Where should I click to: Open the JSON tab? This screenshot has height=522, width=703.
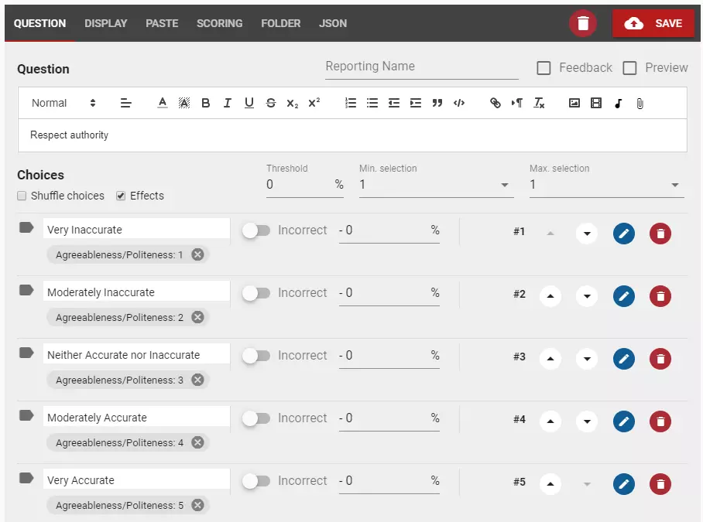tap(333, 23)
